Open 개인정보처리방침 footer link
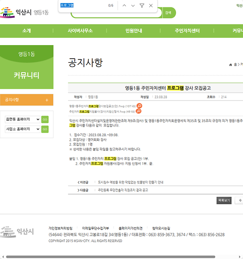The height and width of the screenshot is (259, 243). point(60,228)
